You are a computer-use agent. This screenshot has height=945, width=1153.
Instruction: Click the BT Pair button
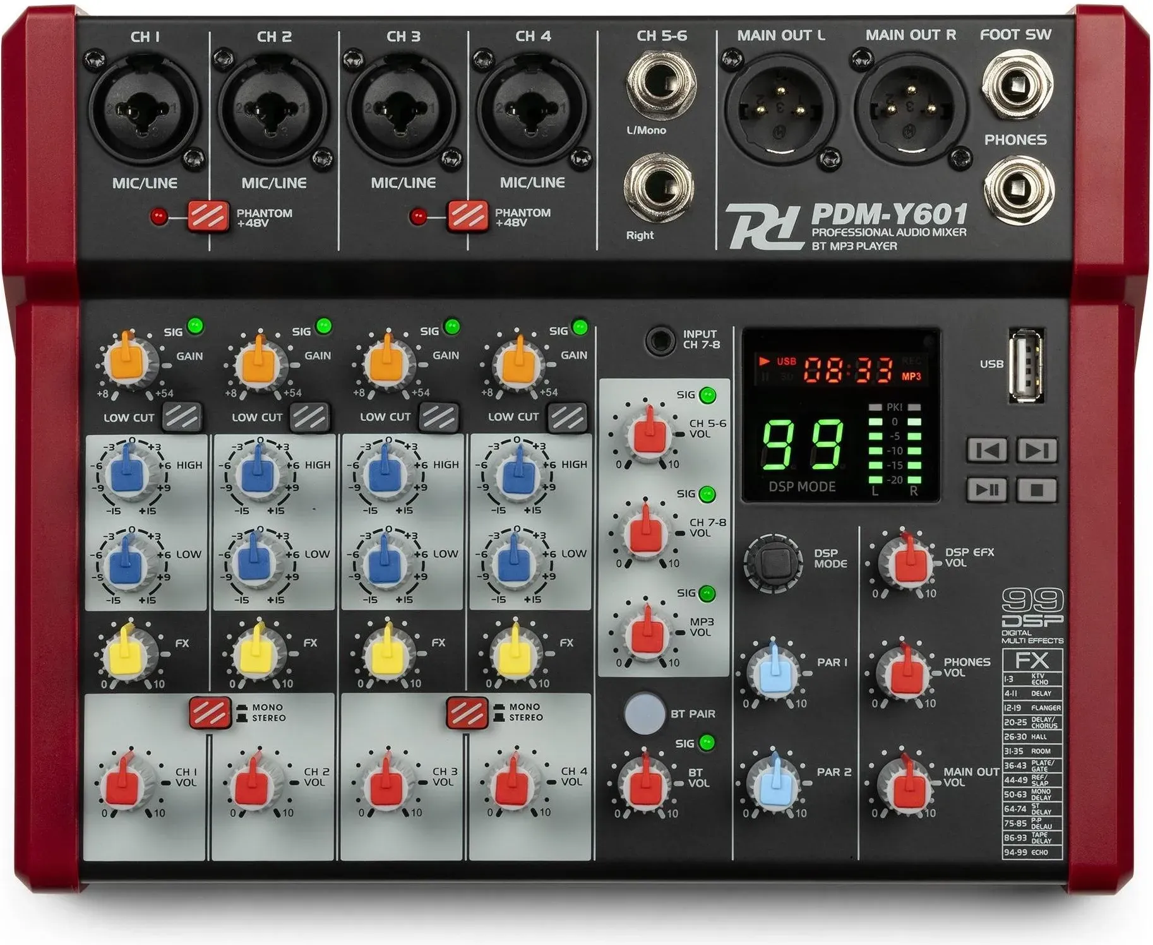tap(645, 713)
